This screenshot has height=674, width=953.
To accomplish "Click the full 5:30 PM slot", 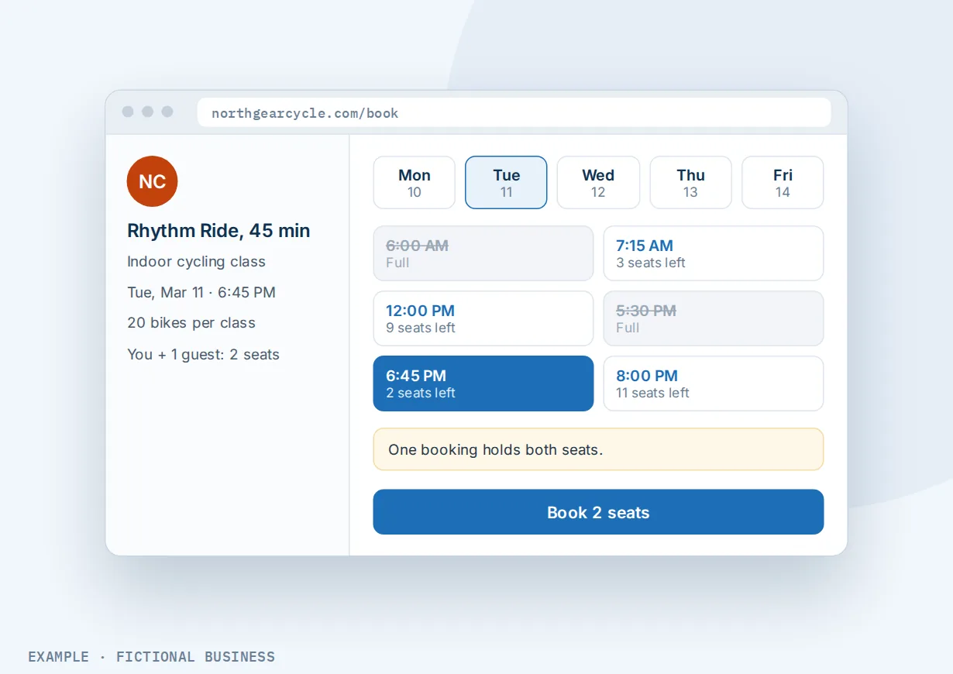I will pyautogui.click(x=714, y=318).
